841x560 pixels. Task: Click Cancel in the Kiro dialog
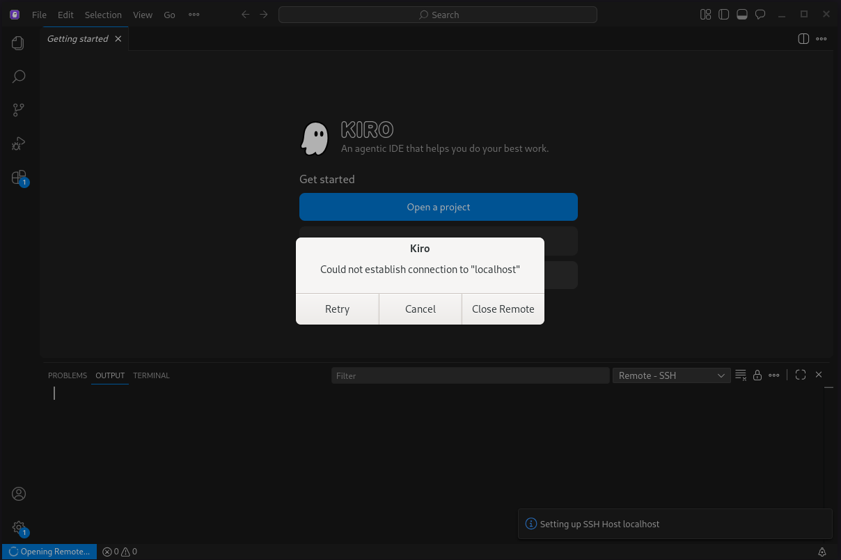tap(420, 309)
